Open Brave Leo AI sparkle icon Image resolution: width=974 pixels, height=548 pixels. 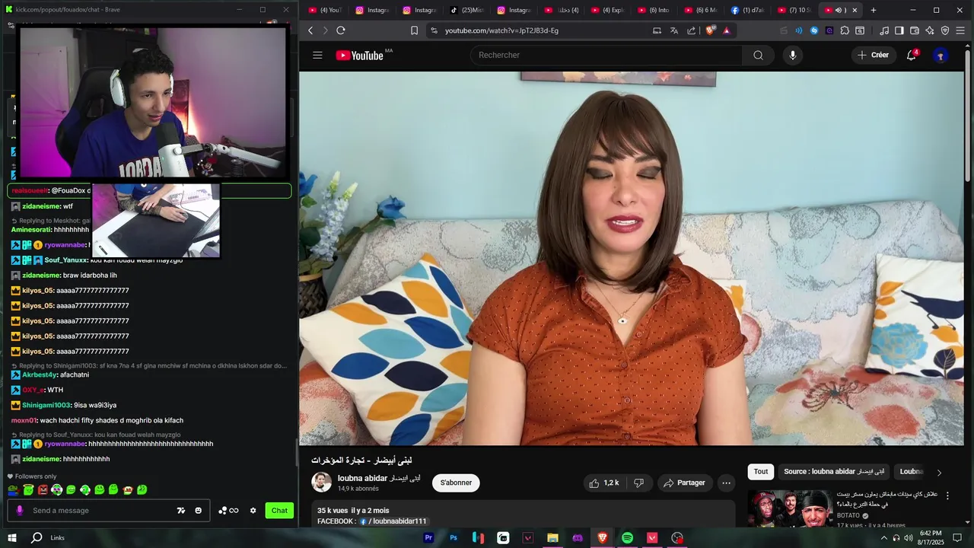click(x=930, y=30)
